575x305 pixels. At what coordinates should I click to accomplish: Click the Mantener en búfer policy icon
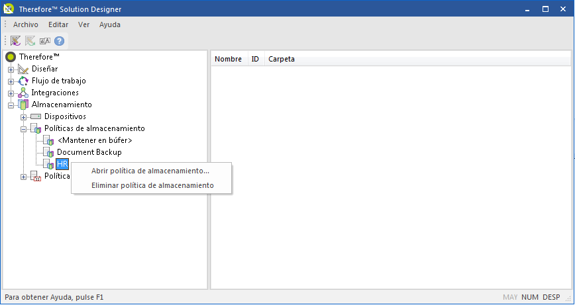(48, 140)
